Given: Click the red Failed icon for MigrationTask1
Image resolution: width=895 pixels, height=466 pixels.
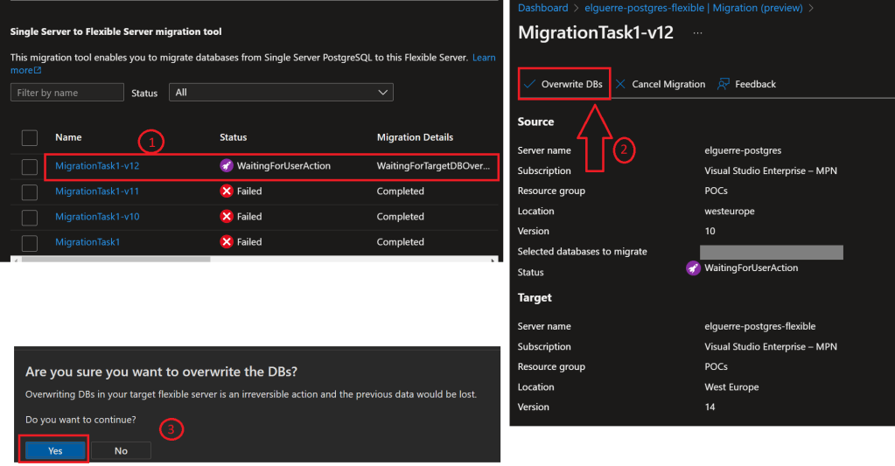Looking at the screenshot, I should point(227,242).
